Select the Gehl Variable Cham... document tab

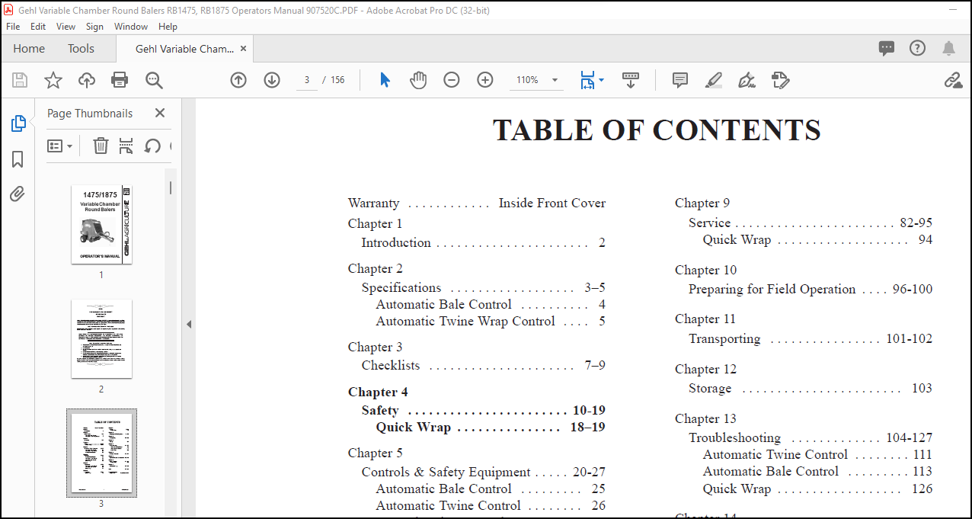[184, 48]
